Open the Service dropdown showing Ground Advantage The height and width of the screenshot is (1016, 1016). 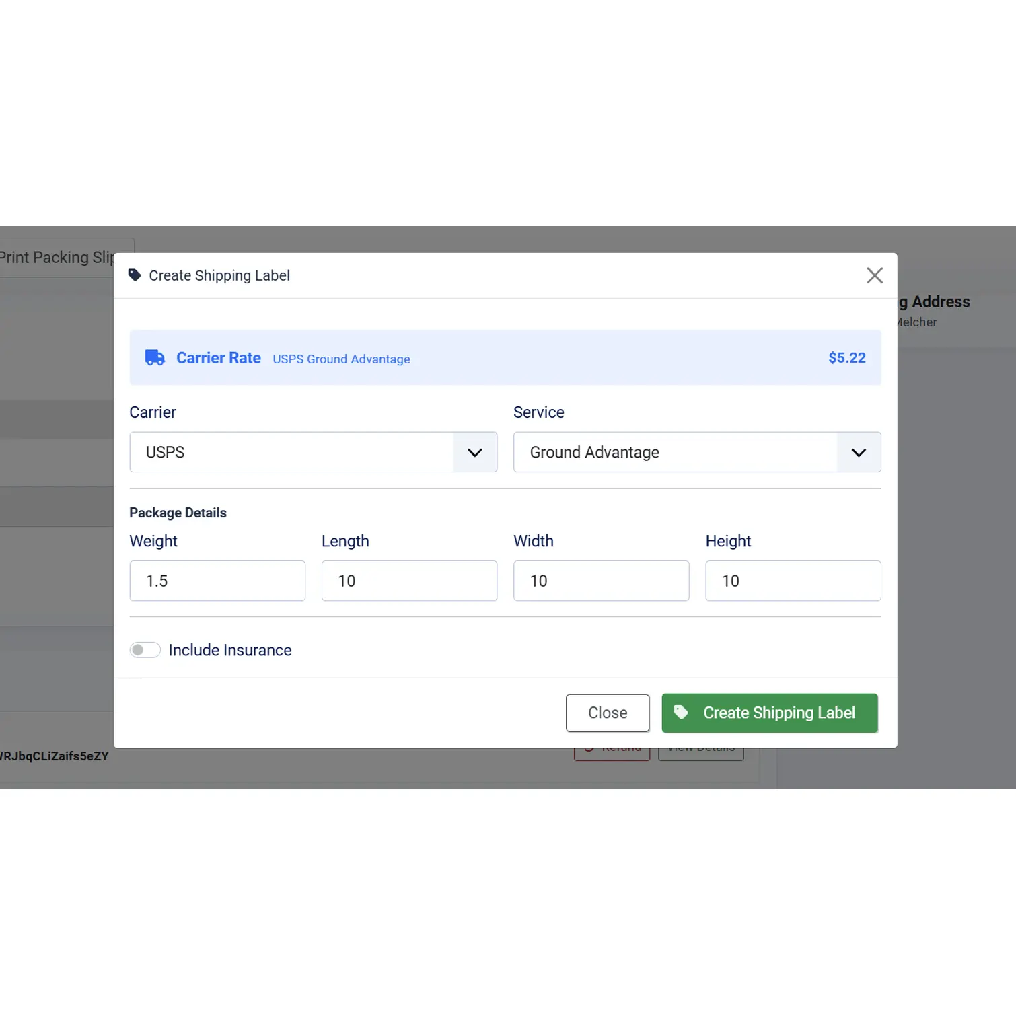[697, 452]
